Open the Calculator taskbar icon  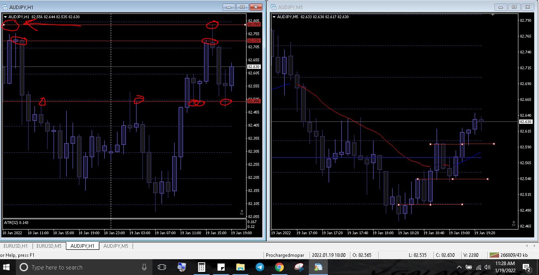pos(201,267)
